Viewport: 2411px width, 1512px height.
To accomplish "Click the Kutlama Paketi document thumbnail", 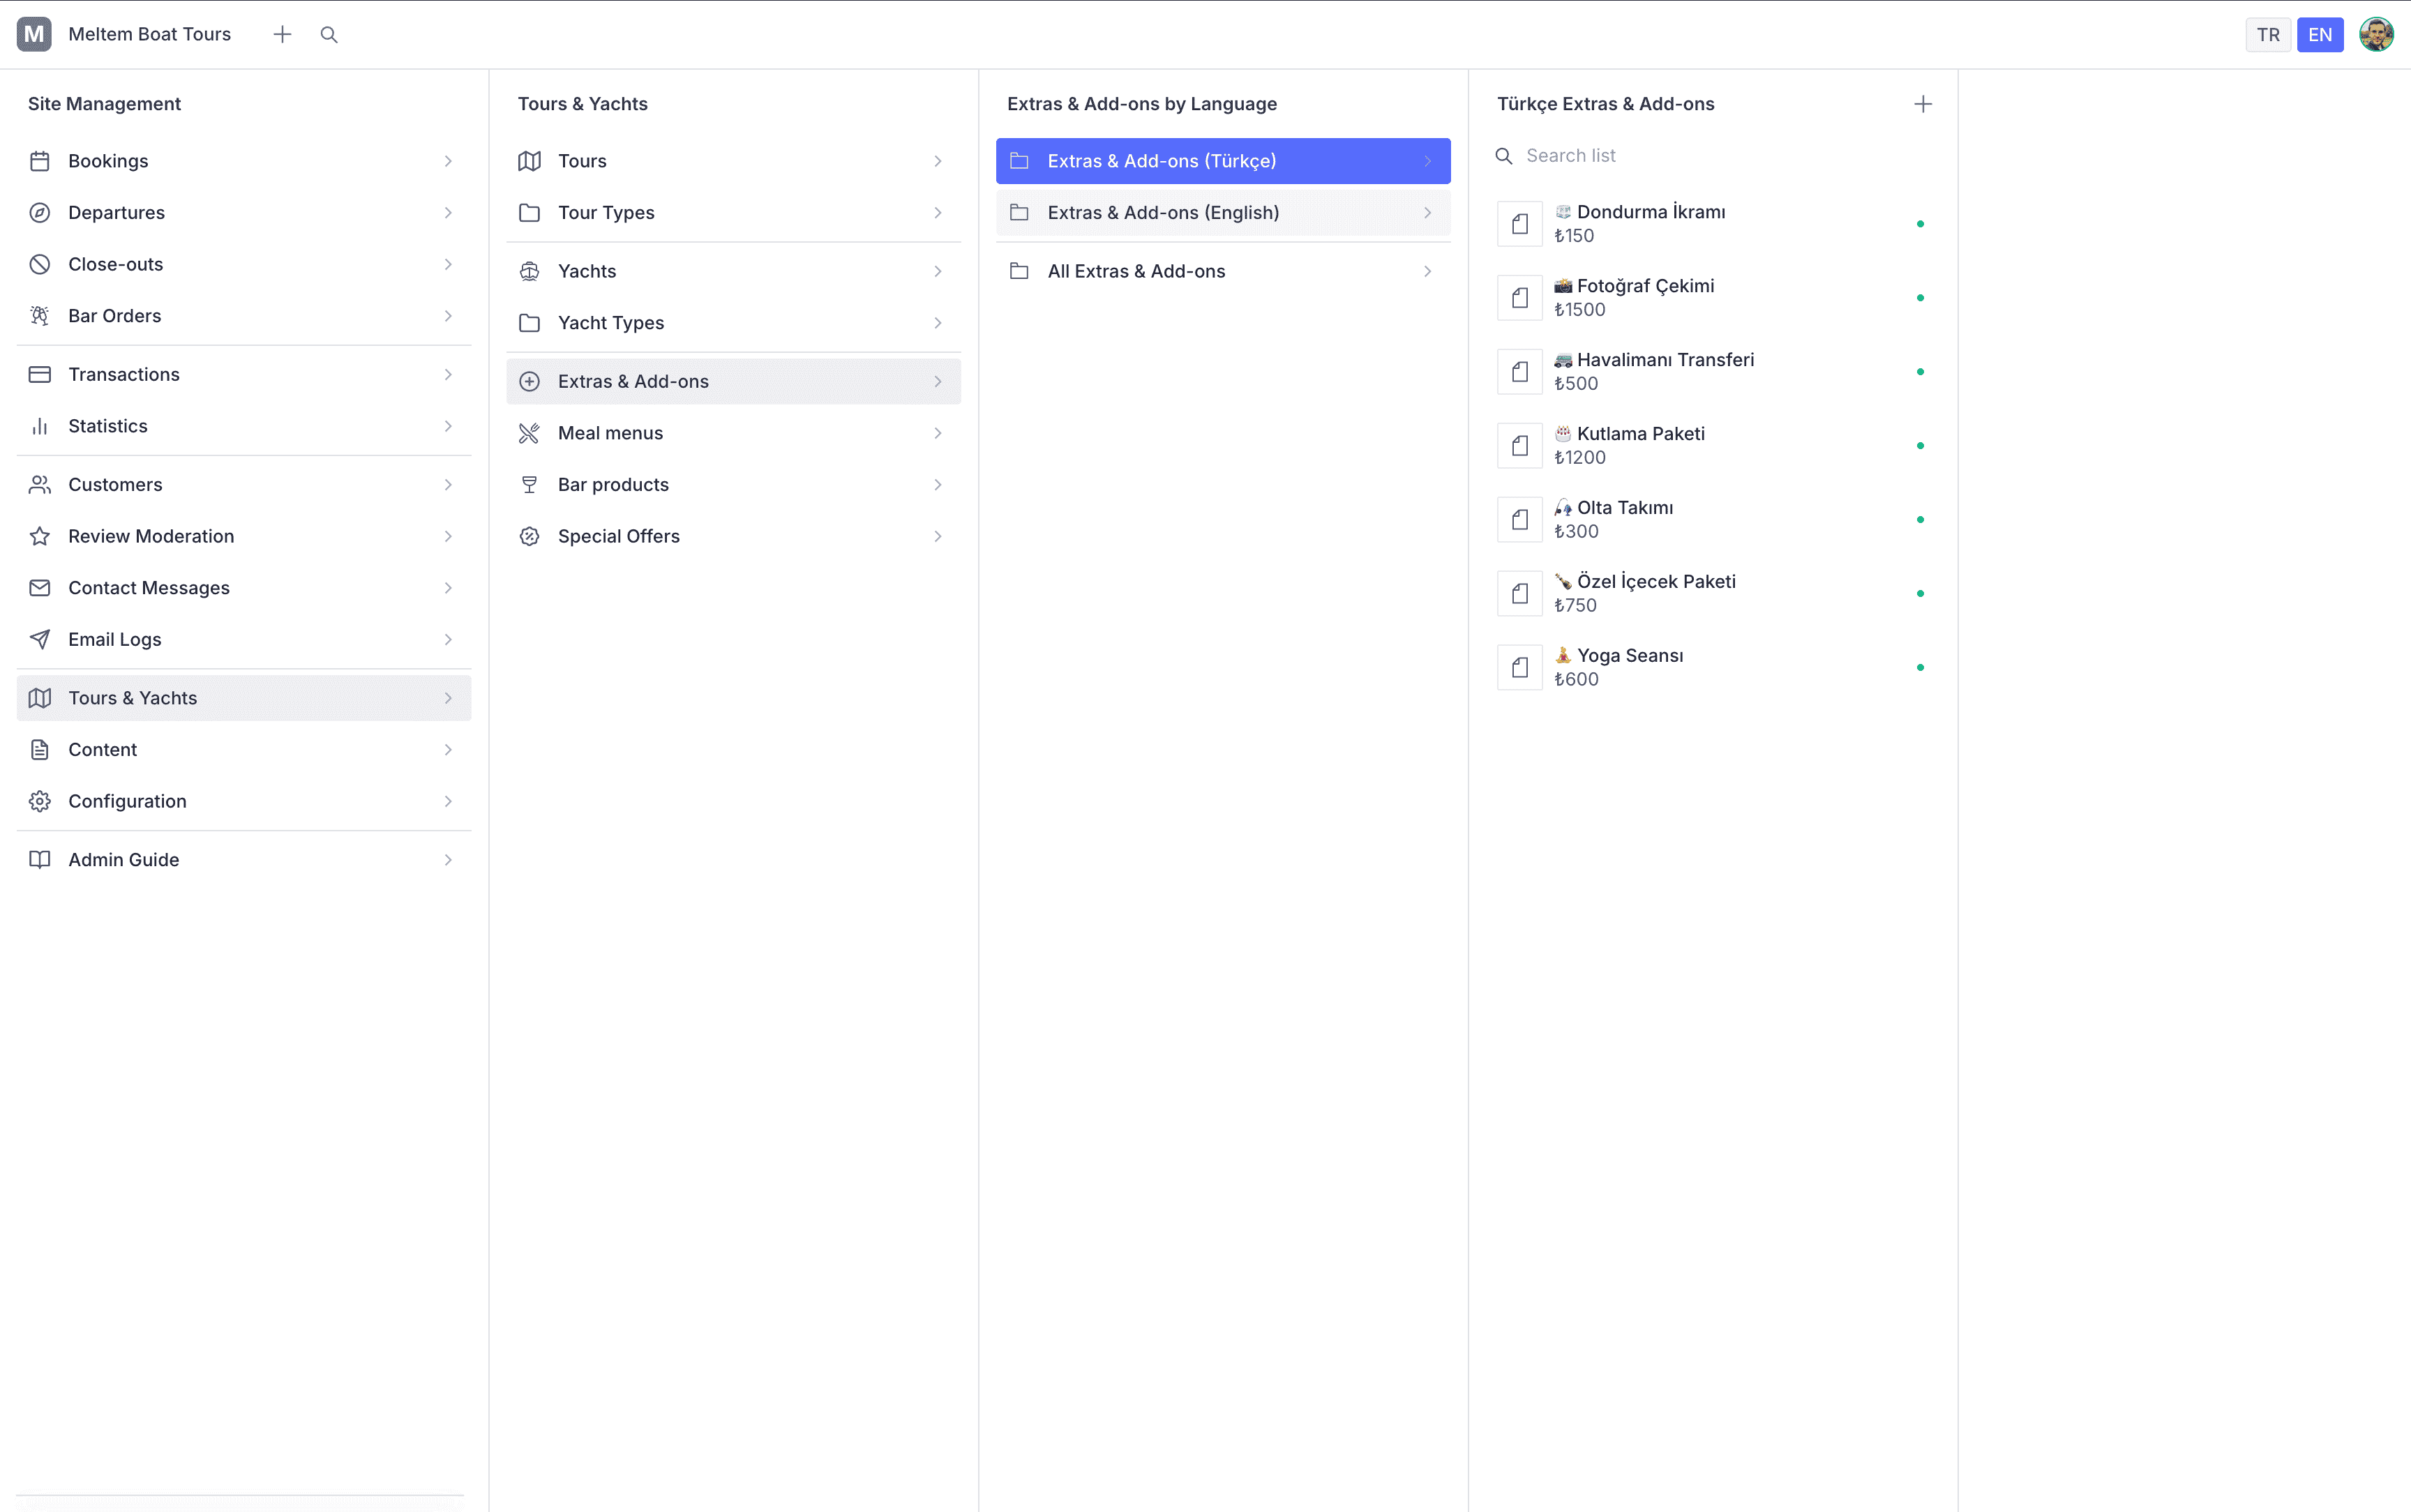I will 1520,446.
